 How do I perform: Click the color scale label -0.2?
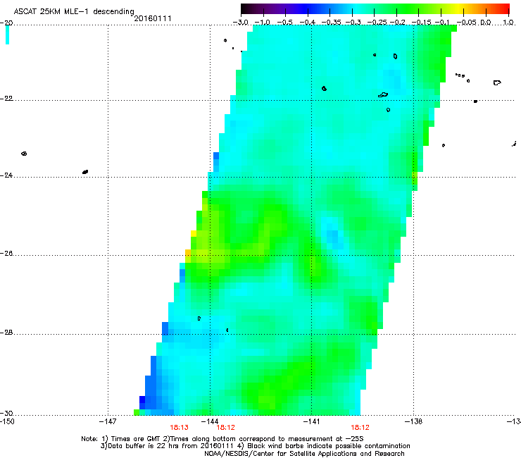click(x=397, y=23)
